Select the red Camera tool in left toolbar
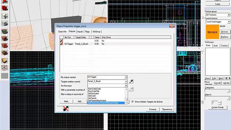This screenshot has width=231, height=130. (x=5, y=1)
